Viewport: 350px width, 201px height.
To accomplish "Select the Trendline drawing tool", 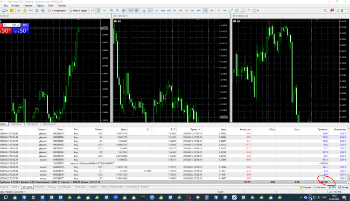I will click(x=231, y=10).
